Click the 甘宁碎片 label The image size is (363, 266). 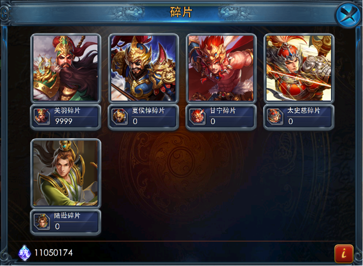tap(223, 110)
